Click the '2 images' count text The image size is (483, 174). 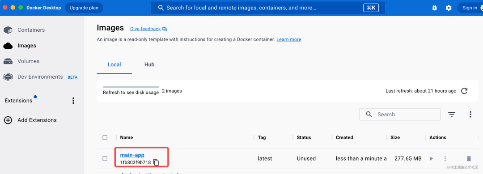click(x=172, y=91)
